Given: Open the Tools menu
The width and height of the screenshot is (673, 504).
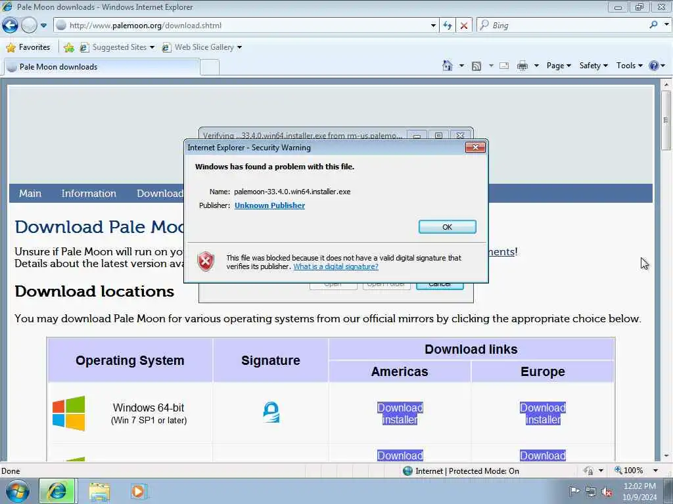Looking at the screenshot, I should [629, 66].
